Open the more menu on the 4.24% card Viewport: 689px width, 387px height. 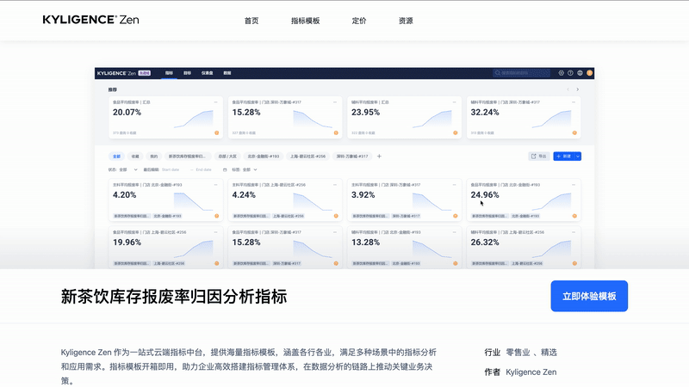pos(335,185)
